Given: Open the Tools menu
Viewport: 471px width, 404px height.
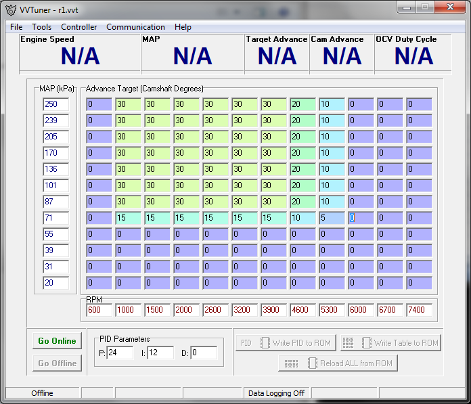Looking at the screenshot, I should (41, 27).
